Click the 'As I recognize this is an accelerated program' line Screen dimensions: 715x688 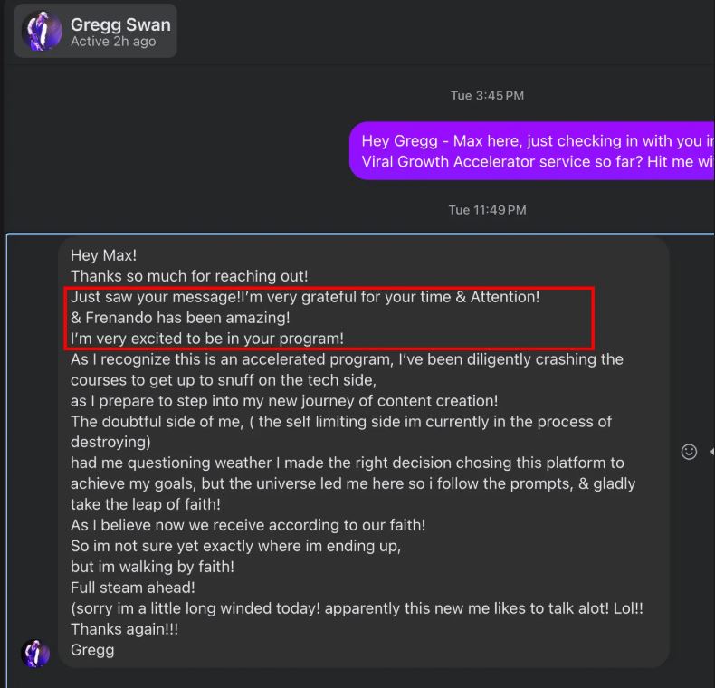coord(347,359)
